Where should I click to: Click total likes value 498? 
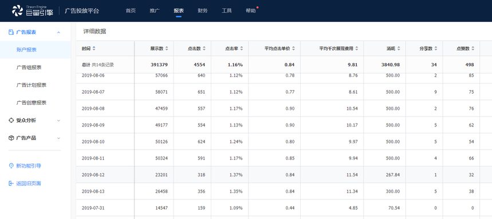tap(470, 65)
